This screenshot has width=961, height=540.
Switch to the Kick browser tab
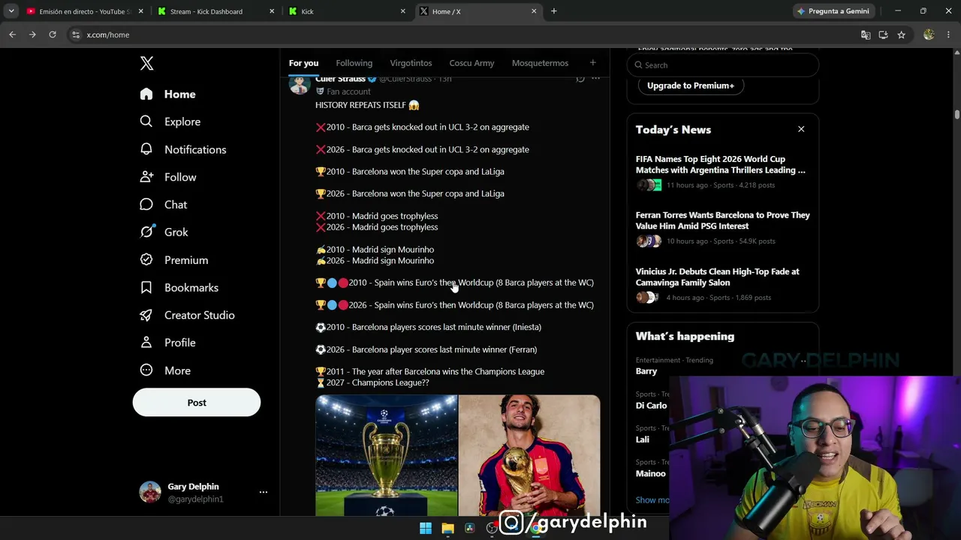(x=346, y=11)
